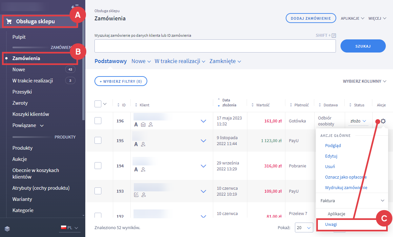Click the invoice icon under order 196 client
The image size is (393, 237).
pyautogui.click(x=143, y=125)
